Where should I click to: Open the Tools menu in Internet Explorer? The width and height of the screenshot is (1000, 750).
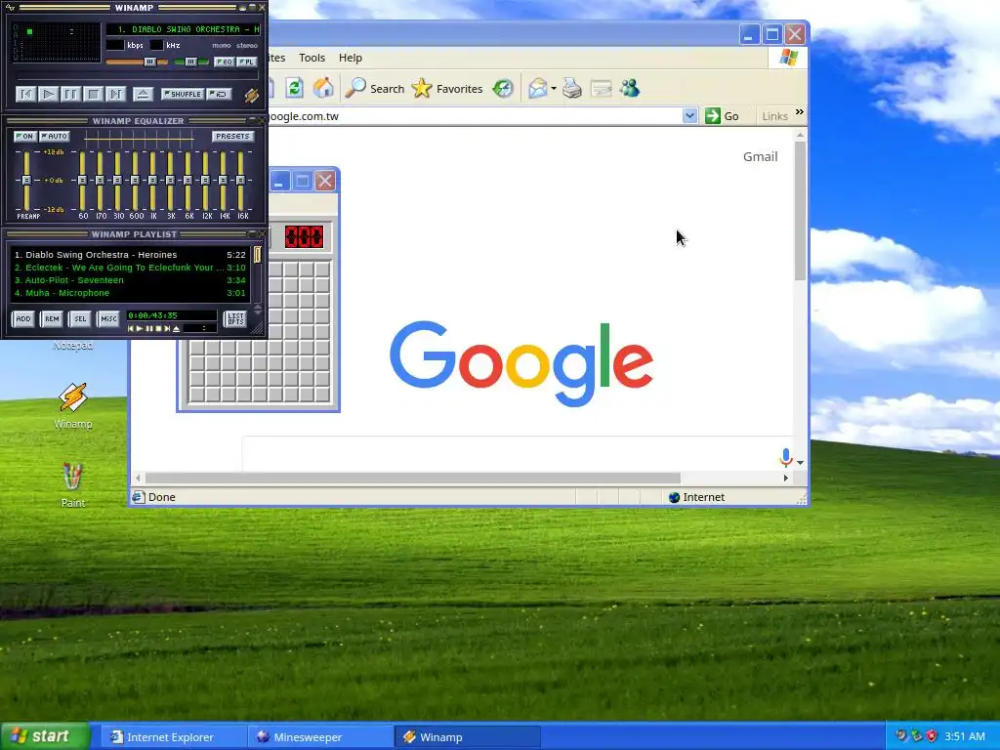click(312, 58)
